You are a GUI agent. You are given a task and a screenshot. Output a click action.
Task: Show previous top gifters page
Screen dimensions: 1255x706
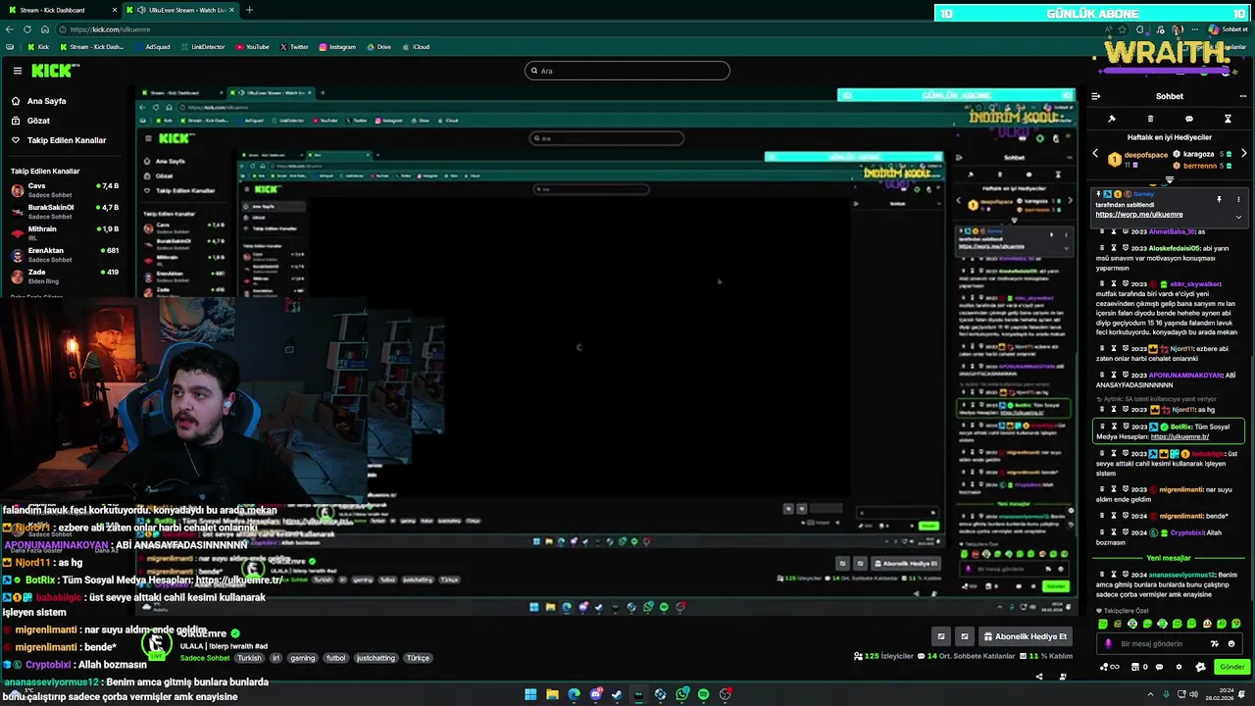pos(1095,153)
